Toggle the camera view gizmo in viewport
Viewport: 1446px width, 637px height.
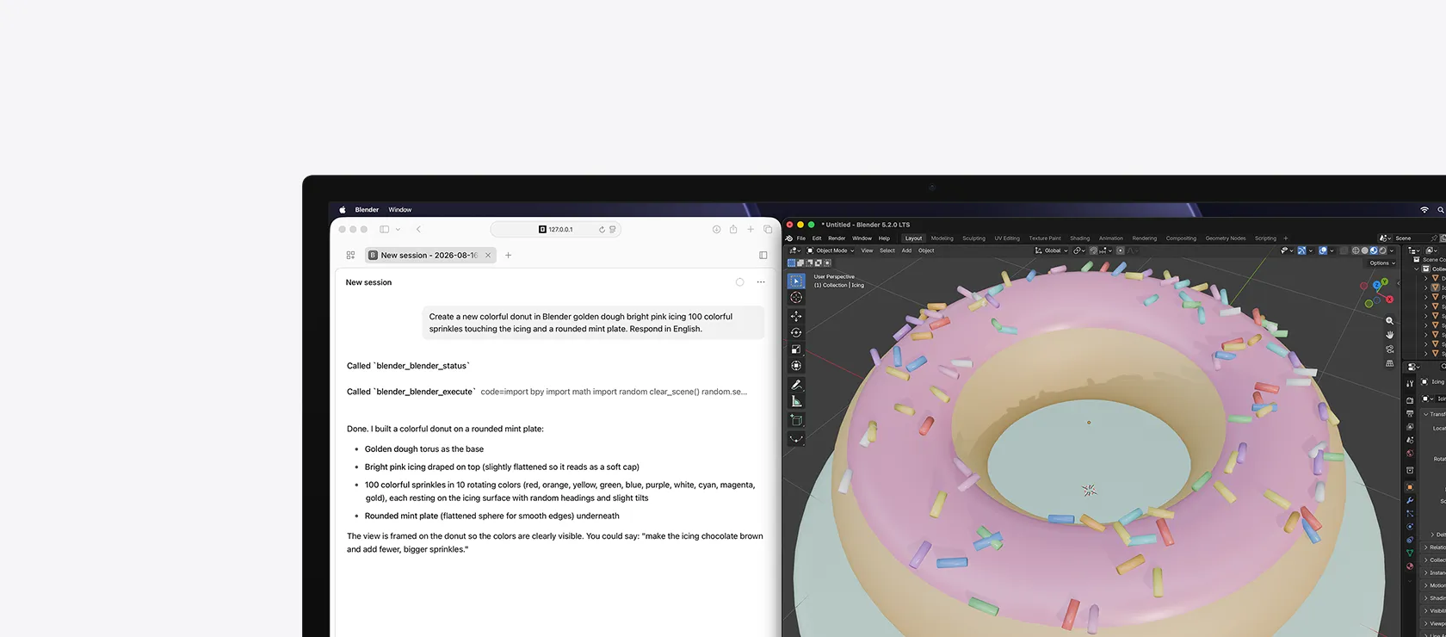coord(1389,349)
